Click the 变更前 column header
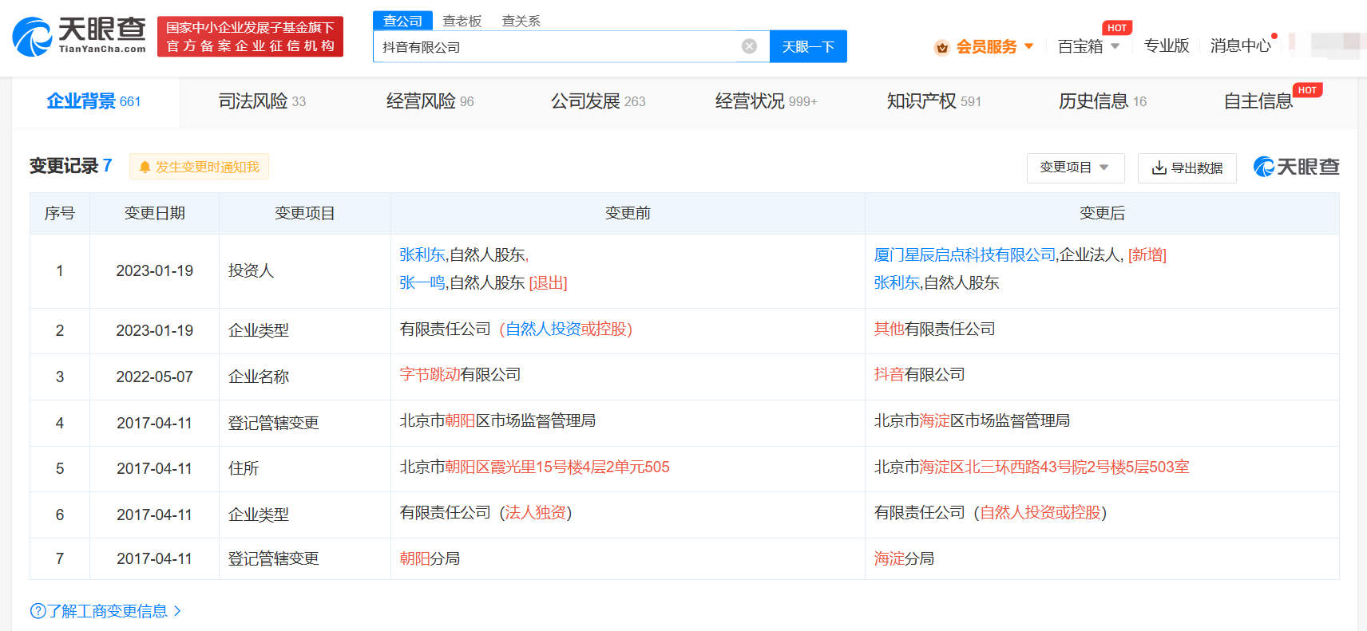 (x=628, y=213)
